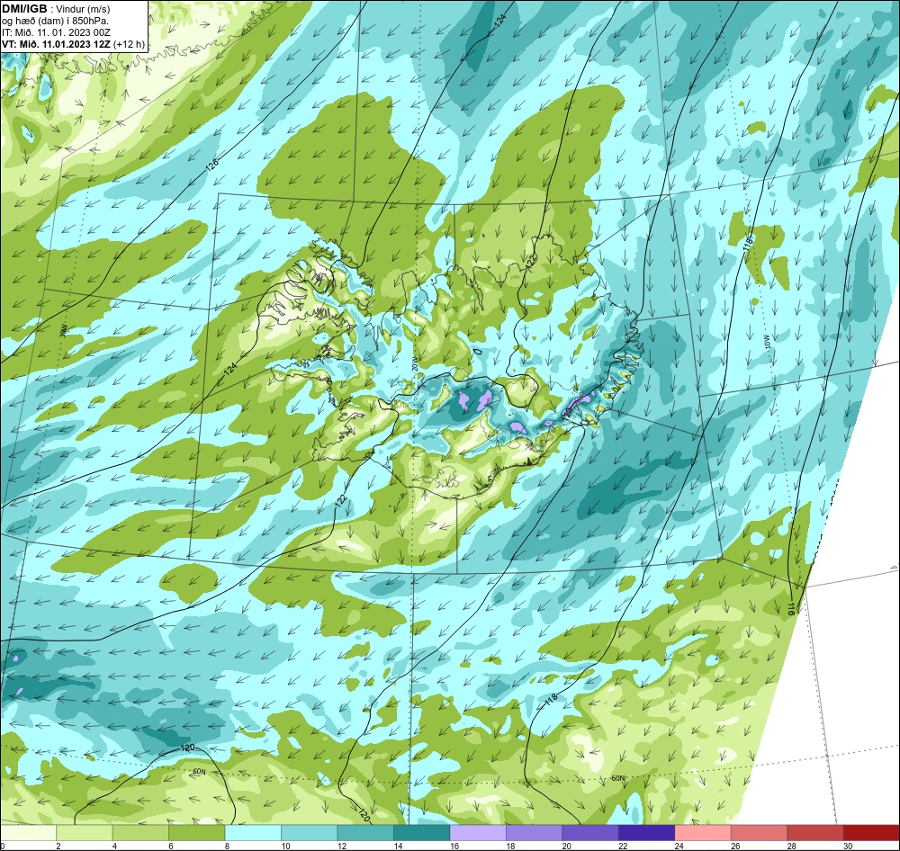Pick the 18–20 m/s violet legend swatch
Viewport: 900px width, 851px height.
535,832
